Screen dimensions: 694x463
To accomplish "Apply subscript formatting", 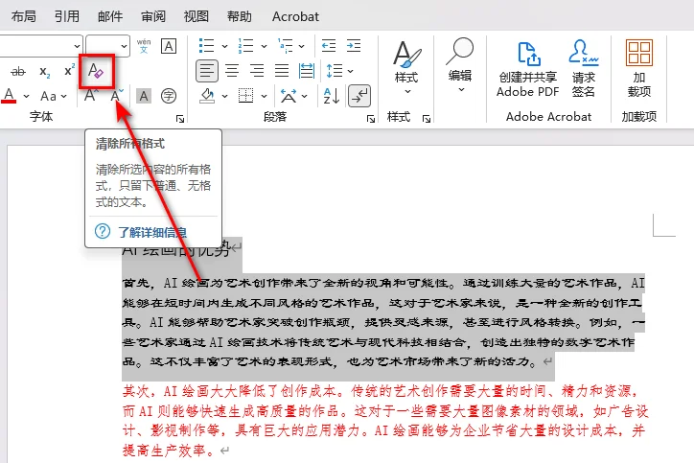I will (45, 71).
